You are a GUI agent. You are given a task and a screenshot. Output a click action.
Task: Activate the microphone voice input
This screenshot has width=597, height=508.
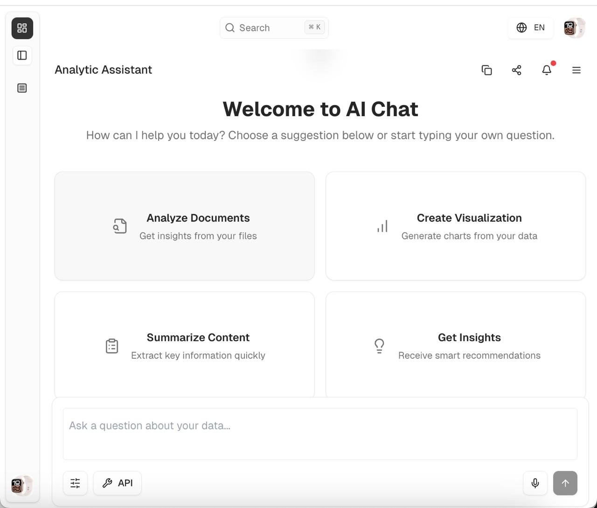(535, 483)
